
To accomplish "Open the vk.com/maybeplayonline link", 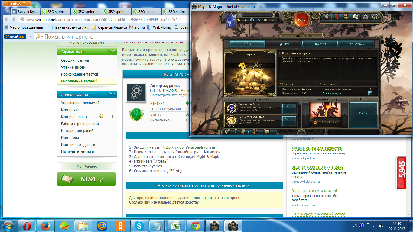I will pos(189,147).
